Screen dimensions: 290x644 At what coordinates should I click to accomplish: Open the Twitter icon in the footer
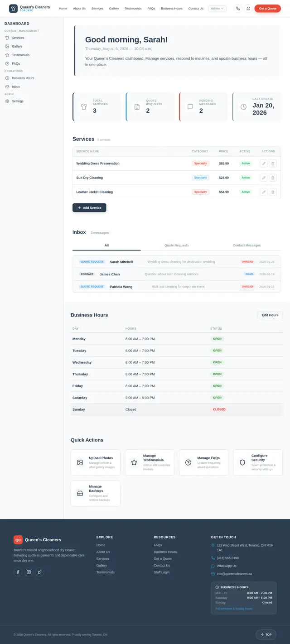coord(39,572)
